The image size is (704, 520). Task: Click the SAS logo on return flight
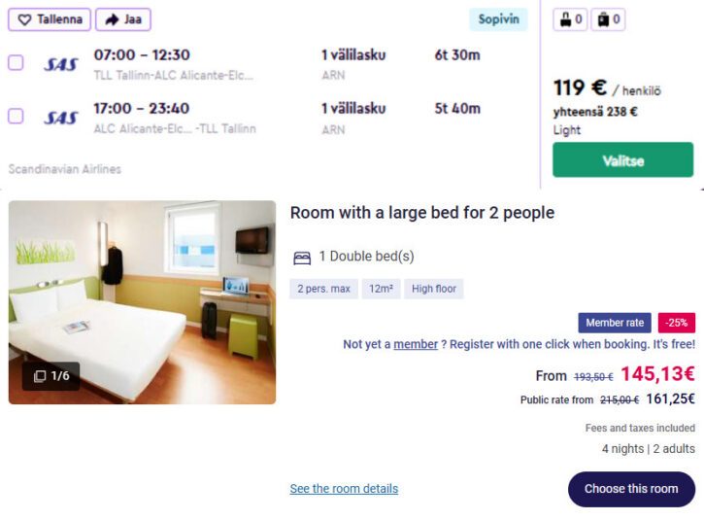[x=61, y=118]
